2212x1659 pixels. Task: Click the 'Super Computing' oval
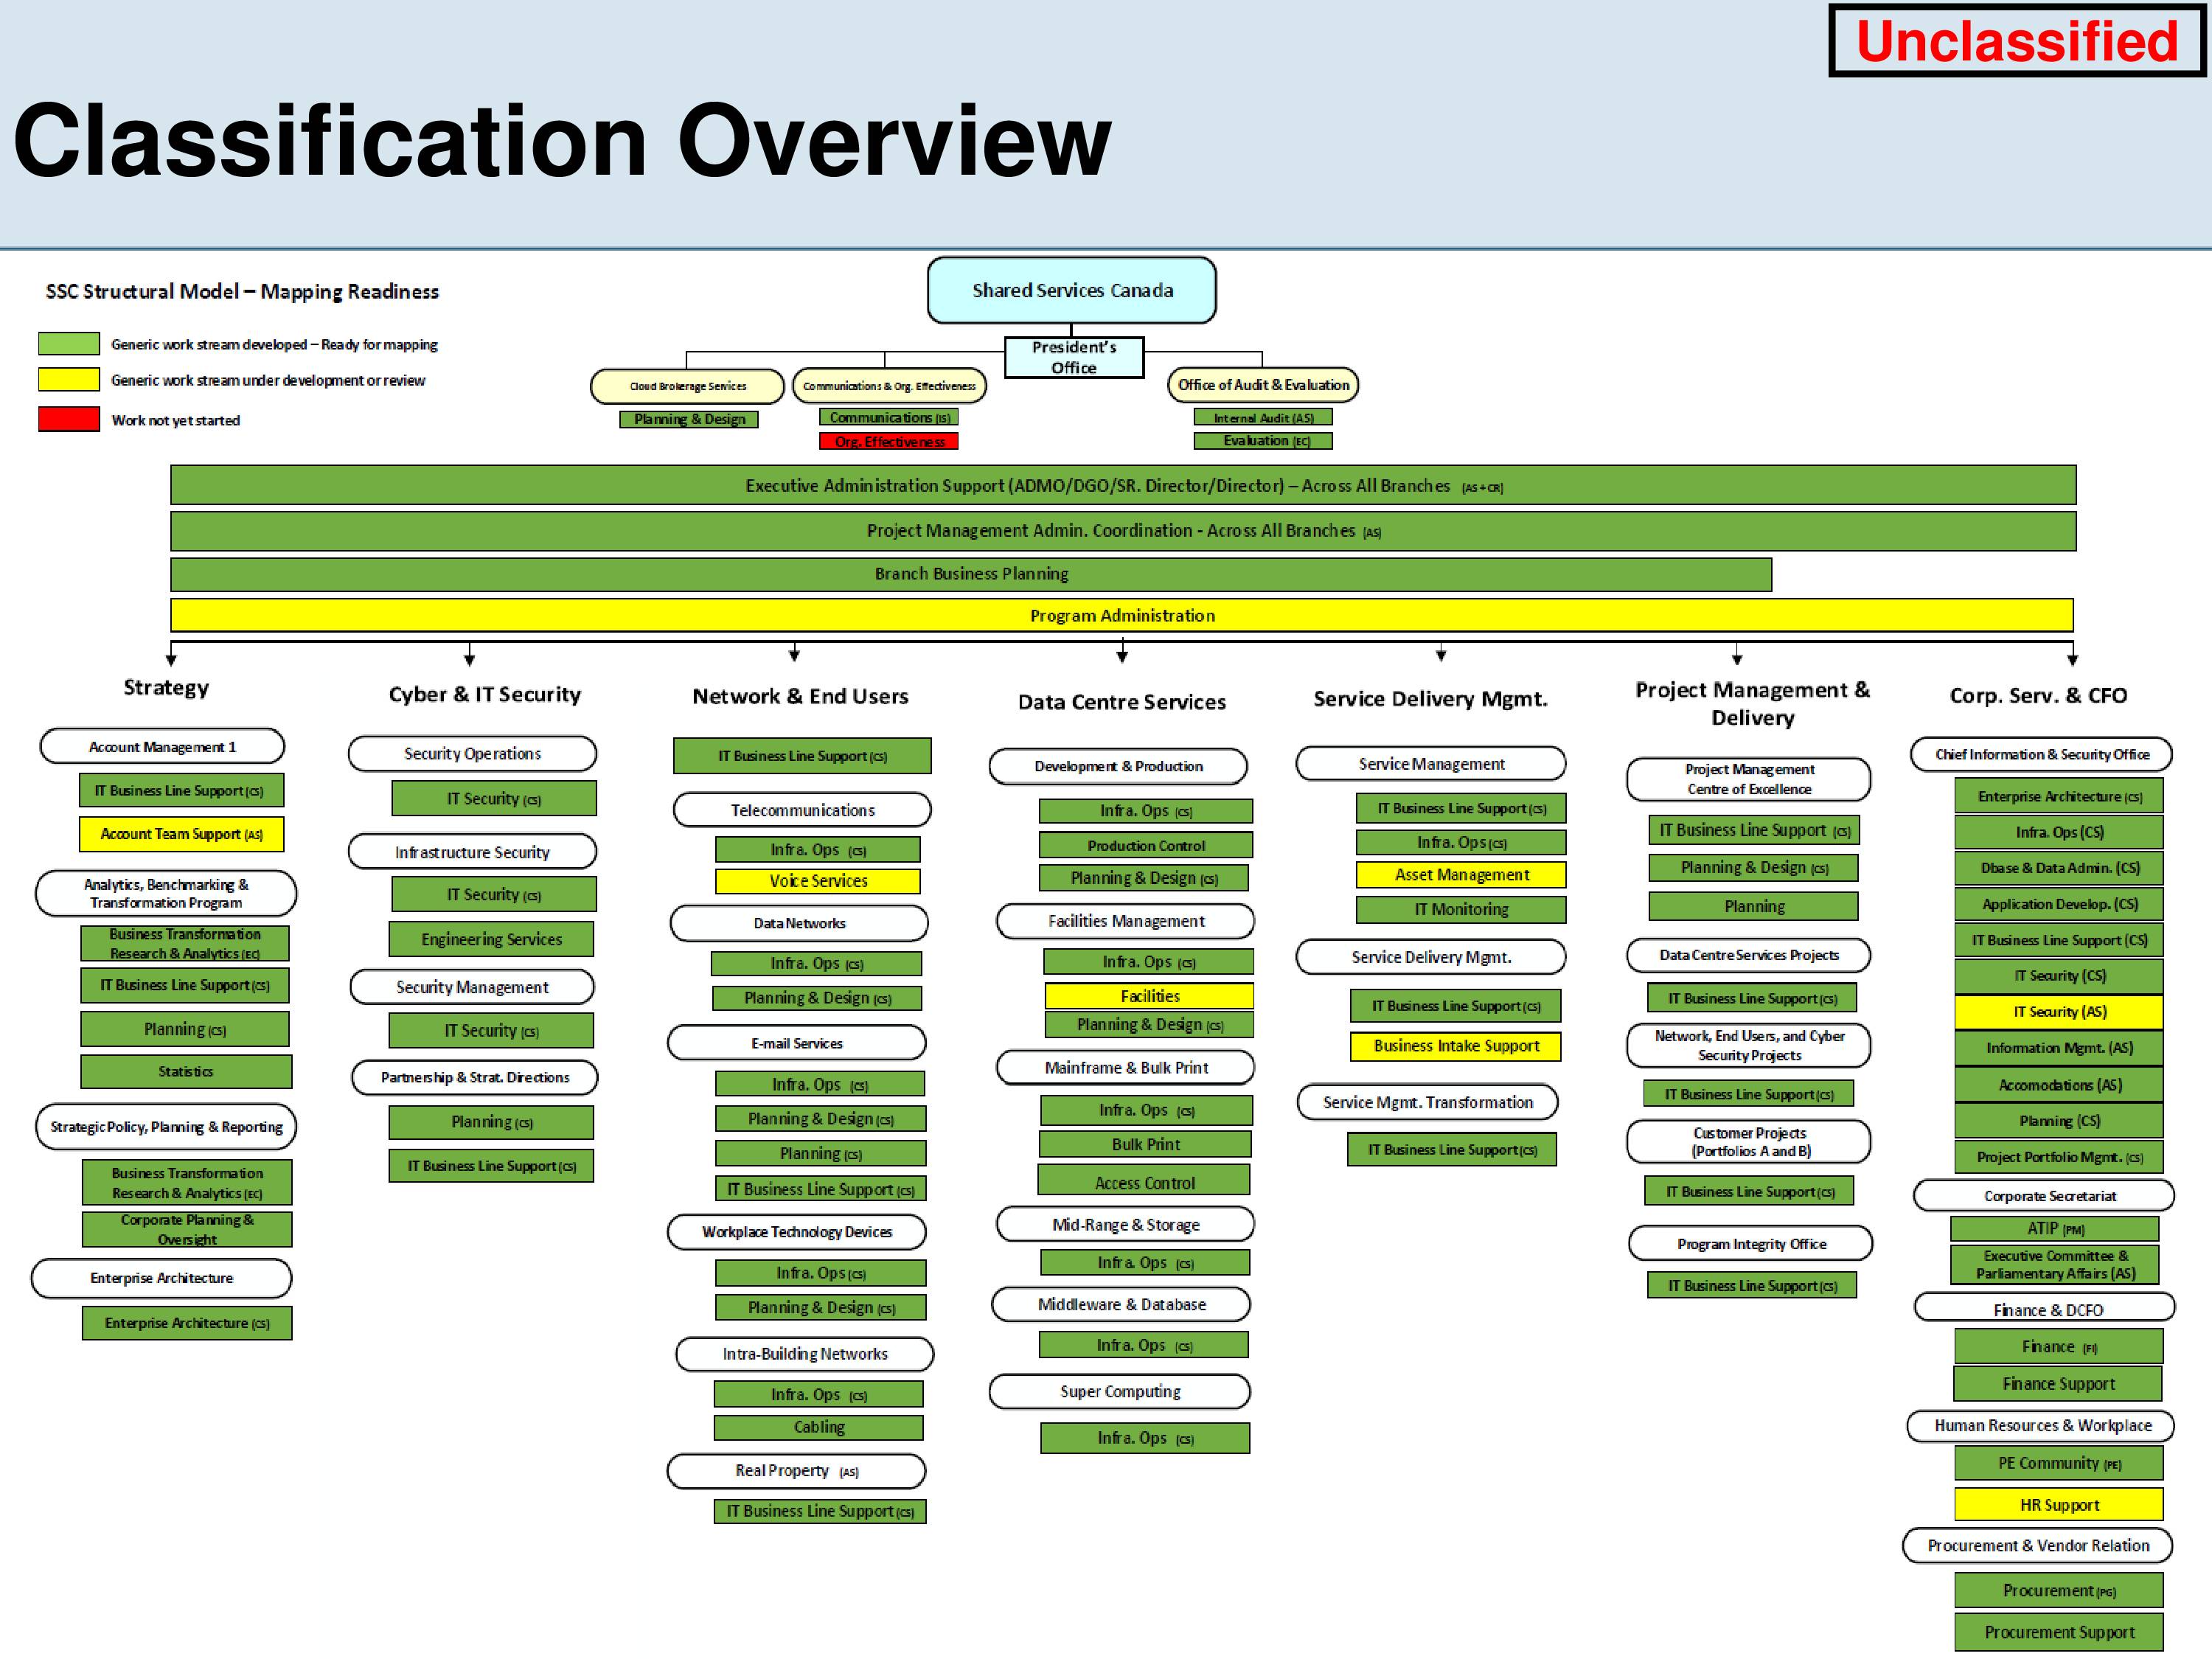click(x=1120, y=1392)
